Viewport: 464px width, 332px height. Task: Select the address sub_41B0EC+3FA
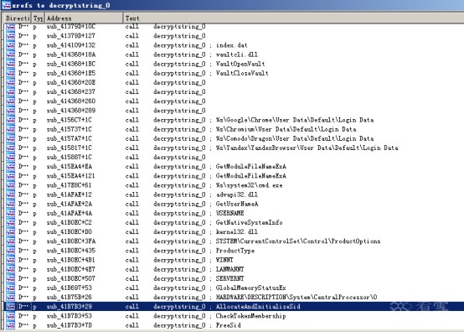(x=71, y=241)
